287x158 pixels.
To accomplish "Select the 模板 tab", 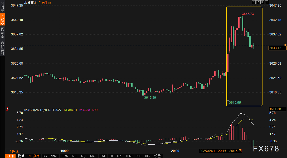I will 21,156.
